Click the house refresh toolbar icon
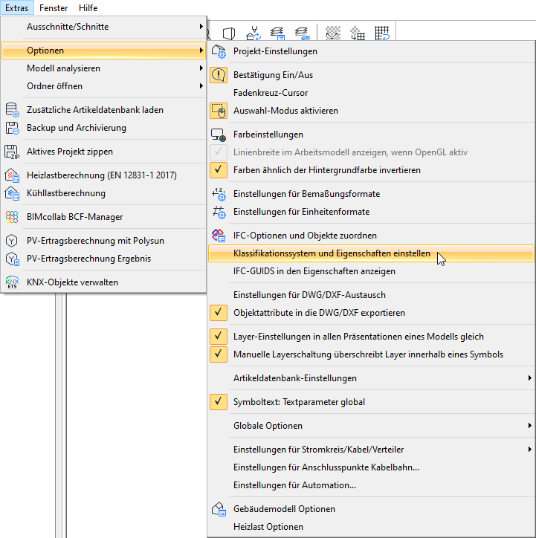536x538 pixels. (254, 33)
